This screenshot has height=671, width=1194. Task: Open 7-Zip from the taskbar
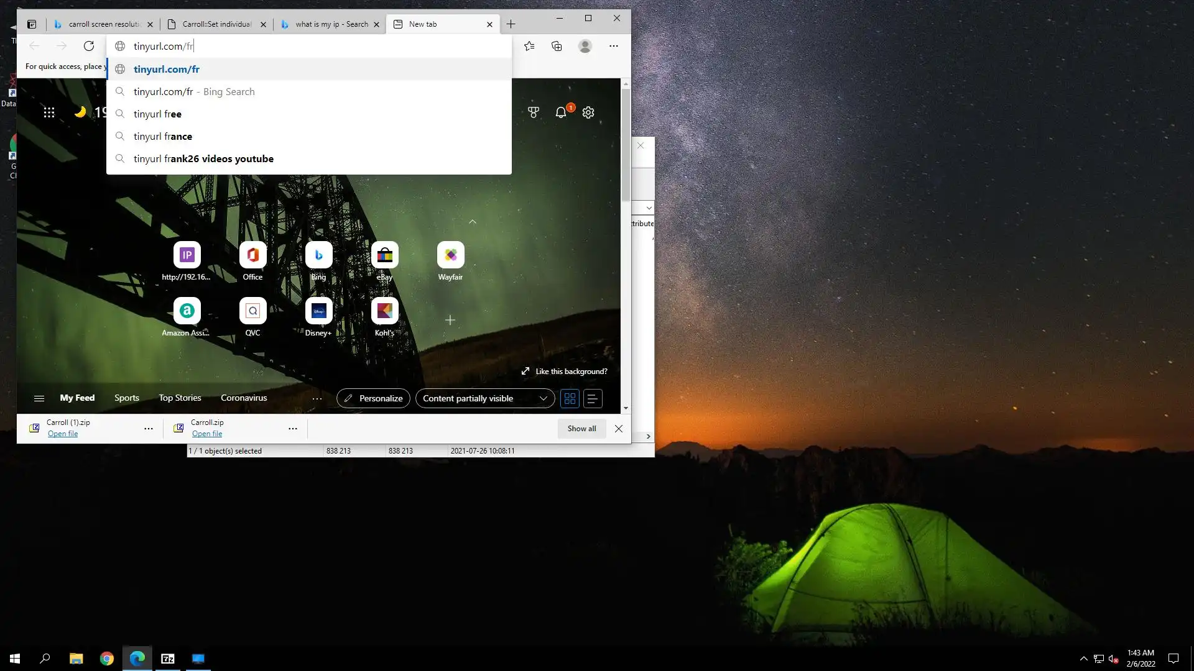pyautogui.click(x=168, y=659)
